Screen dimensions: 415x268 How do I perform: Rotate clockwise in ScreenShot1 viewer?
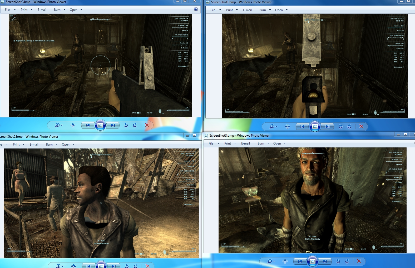tap(349, 126)
